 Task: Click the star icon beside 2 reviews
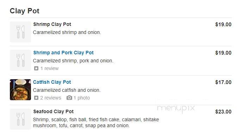[36, 98]
